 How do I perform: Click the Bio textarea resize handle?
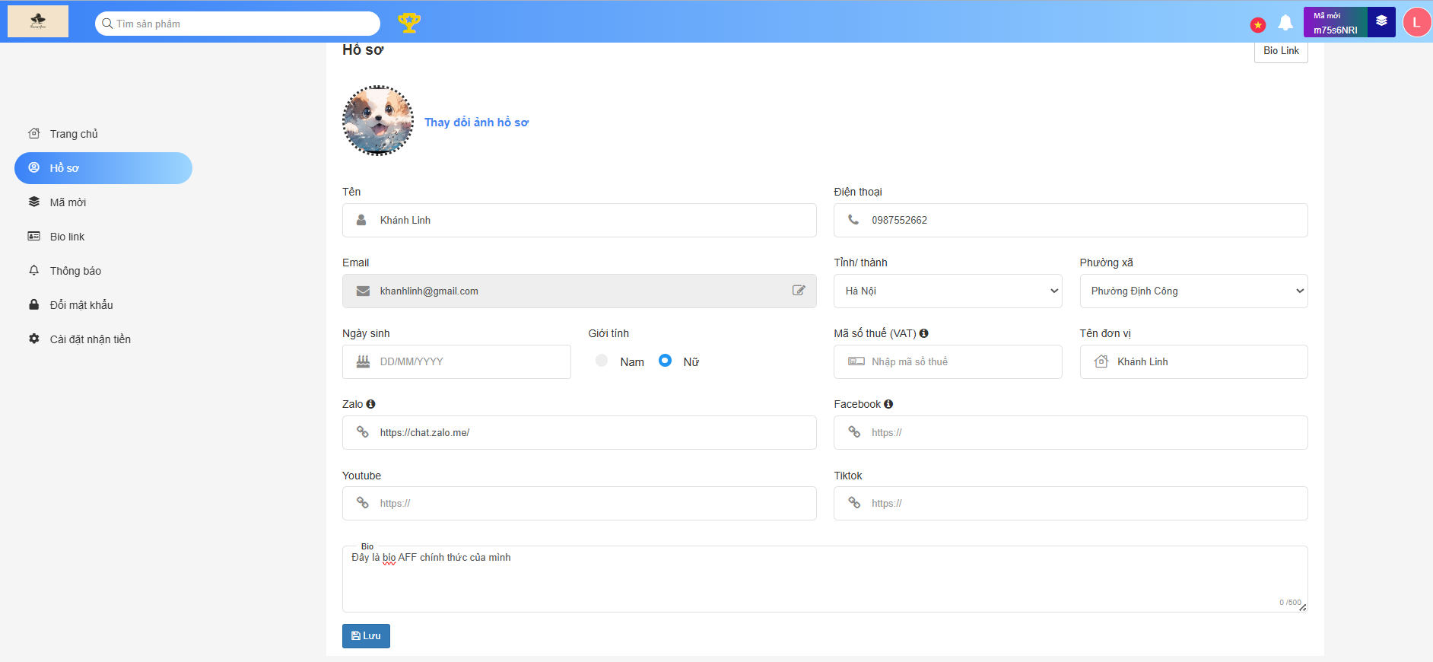[1303, 607]
